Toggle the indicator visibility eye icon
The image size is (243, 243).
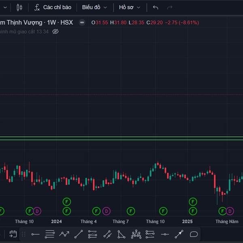[x=55, y=31]
